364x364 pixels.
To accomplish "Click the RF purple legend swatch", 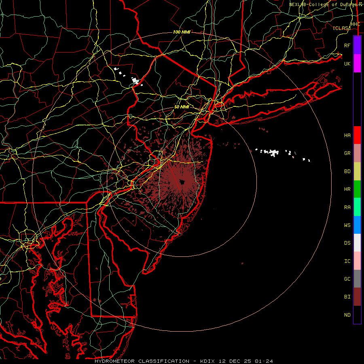I will (x=357, y=45).
